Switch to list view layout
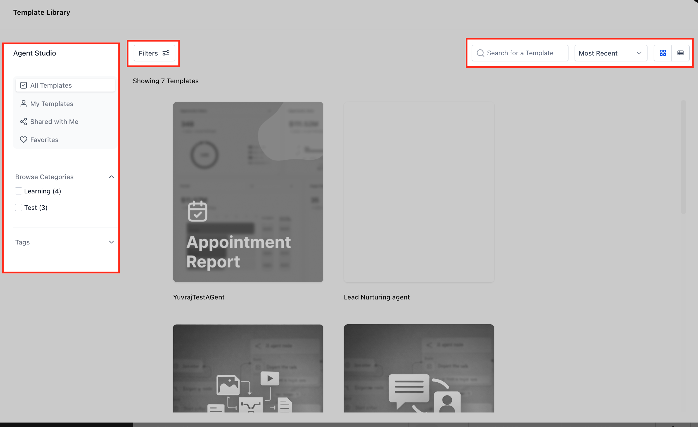 680,53
